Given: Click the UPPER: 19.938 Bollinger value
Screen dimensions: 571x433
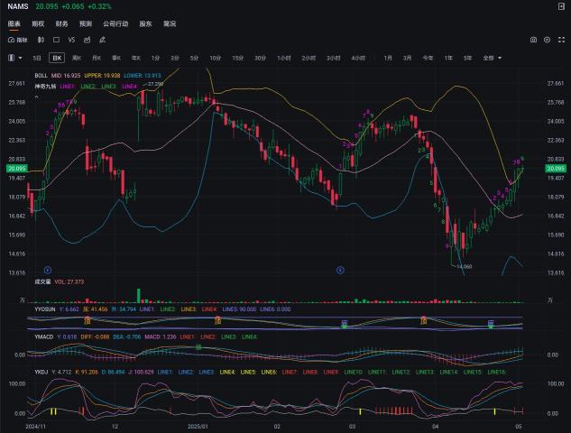Looking at the screenshot, I should 102,76.
